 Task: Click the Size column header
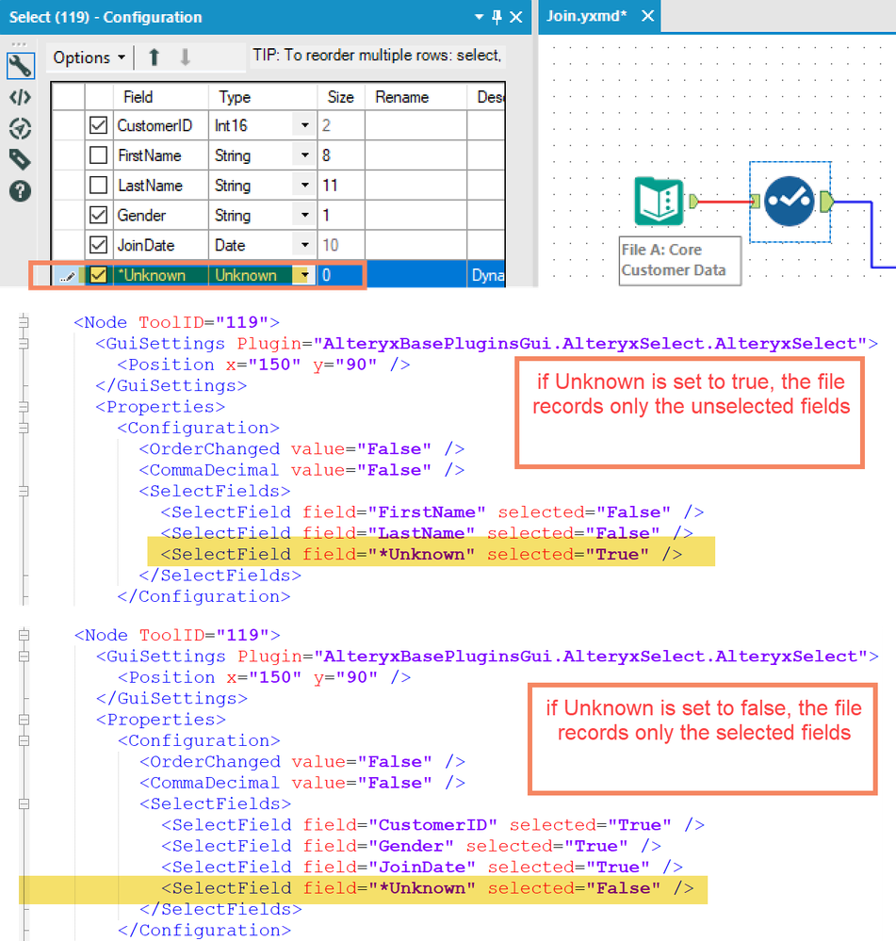pos(340,97)
